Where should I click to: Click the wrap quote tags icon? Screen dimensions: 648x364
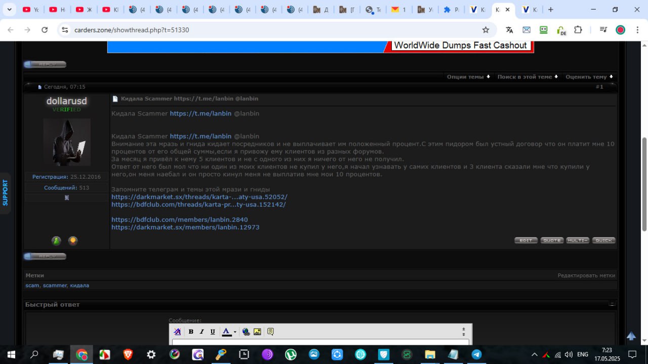coord(270,332)
